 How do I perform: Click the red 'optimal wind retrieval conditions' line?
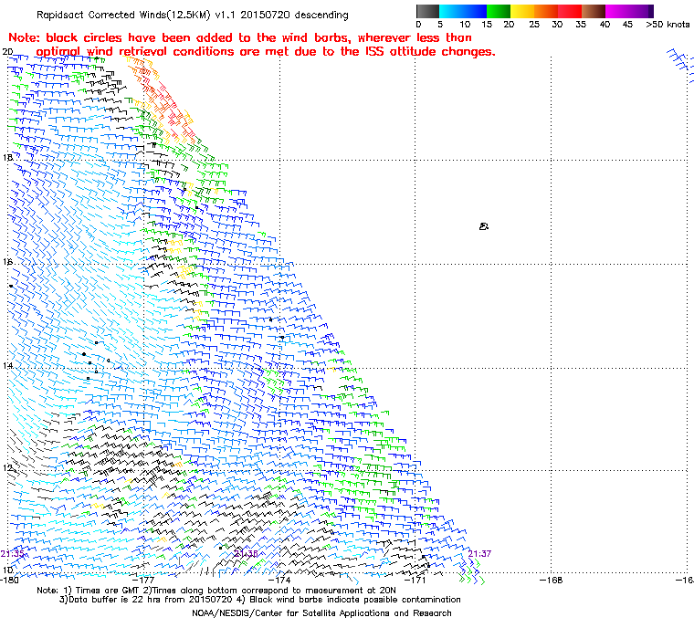pos(266,52)
